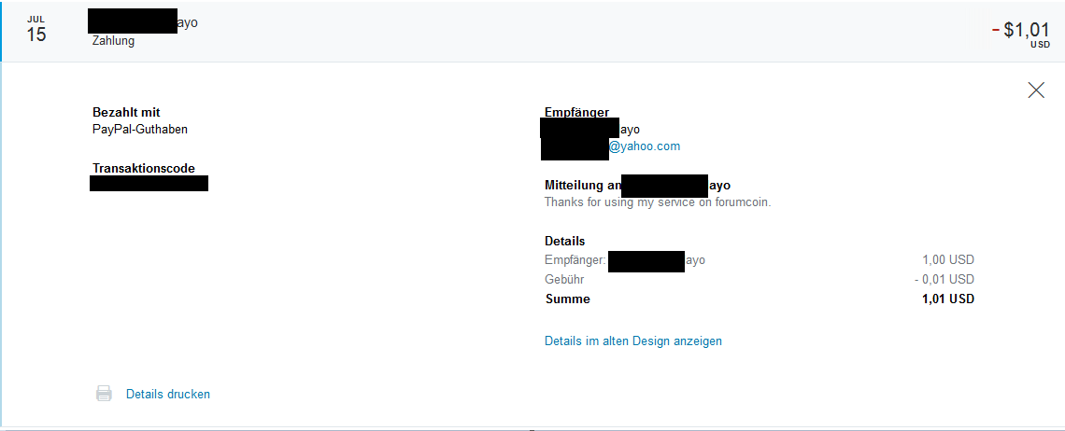
Task: Open the Details drucken link
Action: click(x=168, y=394)
